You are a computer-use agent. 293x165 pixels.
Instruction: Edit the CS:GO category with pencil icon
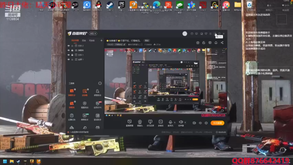point(124,44)
